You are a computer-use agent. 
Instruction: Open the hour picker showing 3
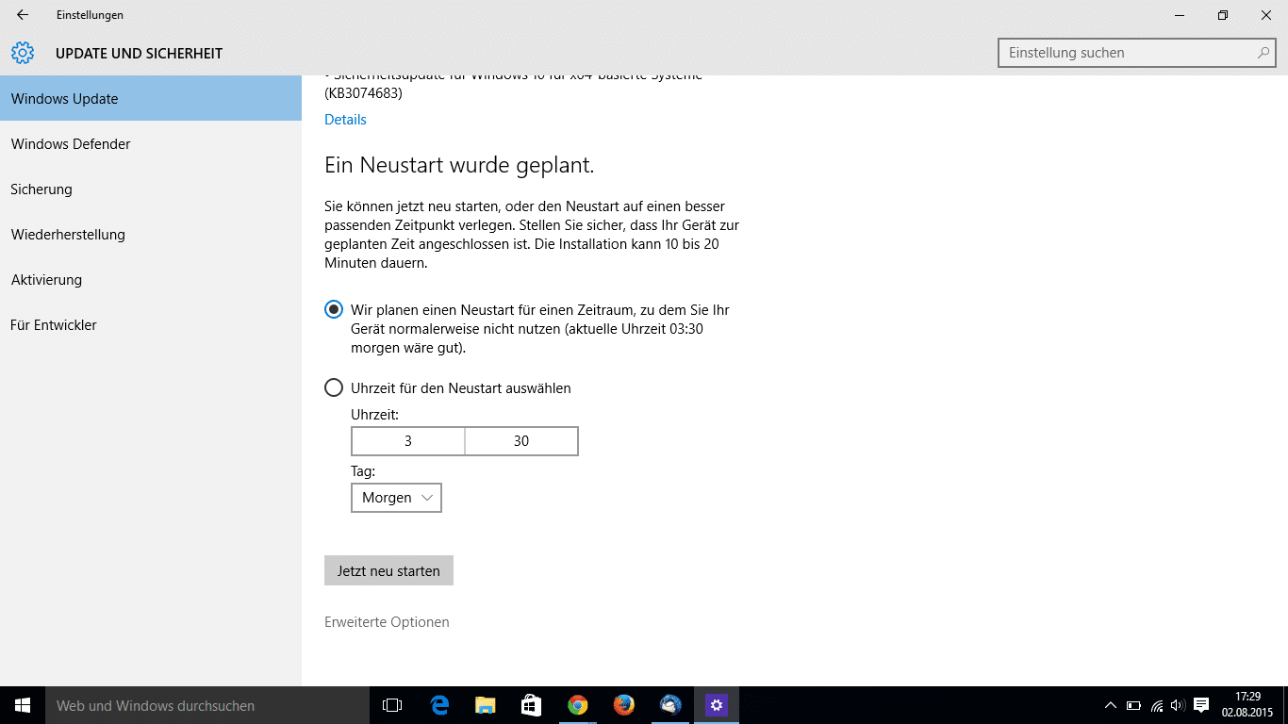click(408, 441)
